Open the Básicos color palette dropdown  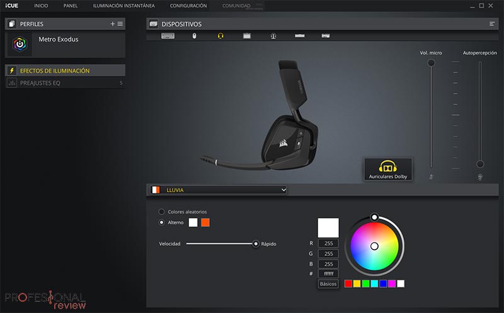[328, 284]
